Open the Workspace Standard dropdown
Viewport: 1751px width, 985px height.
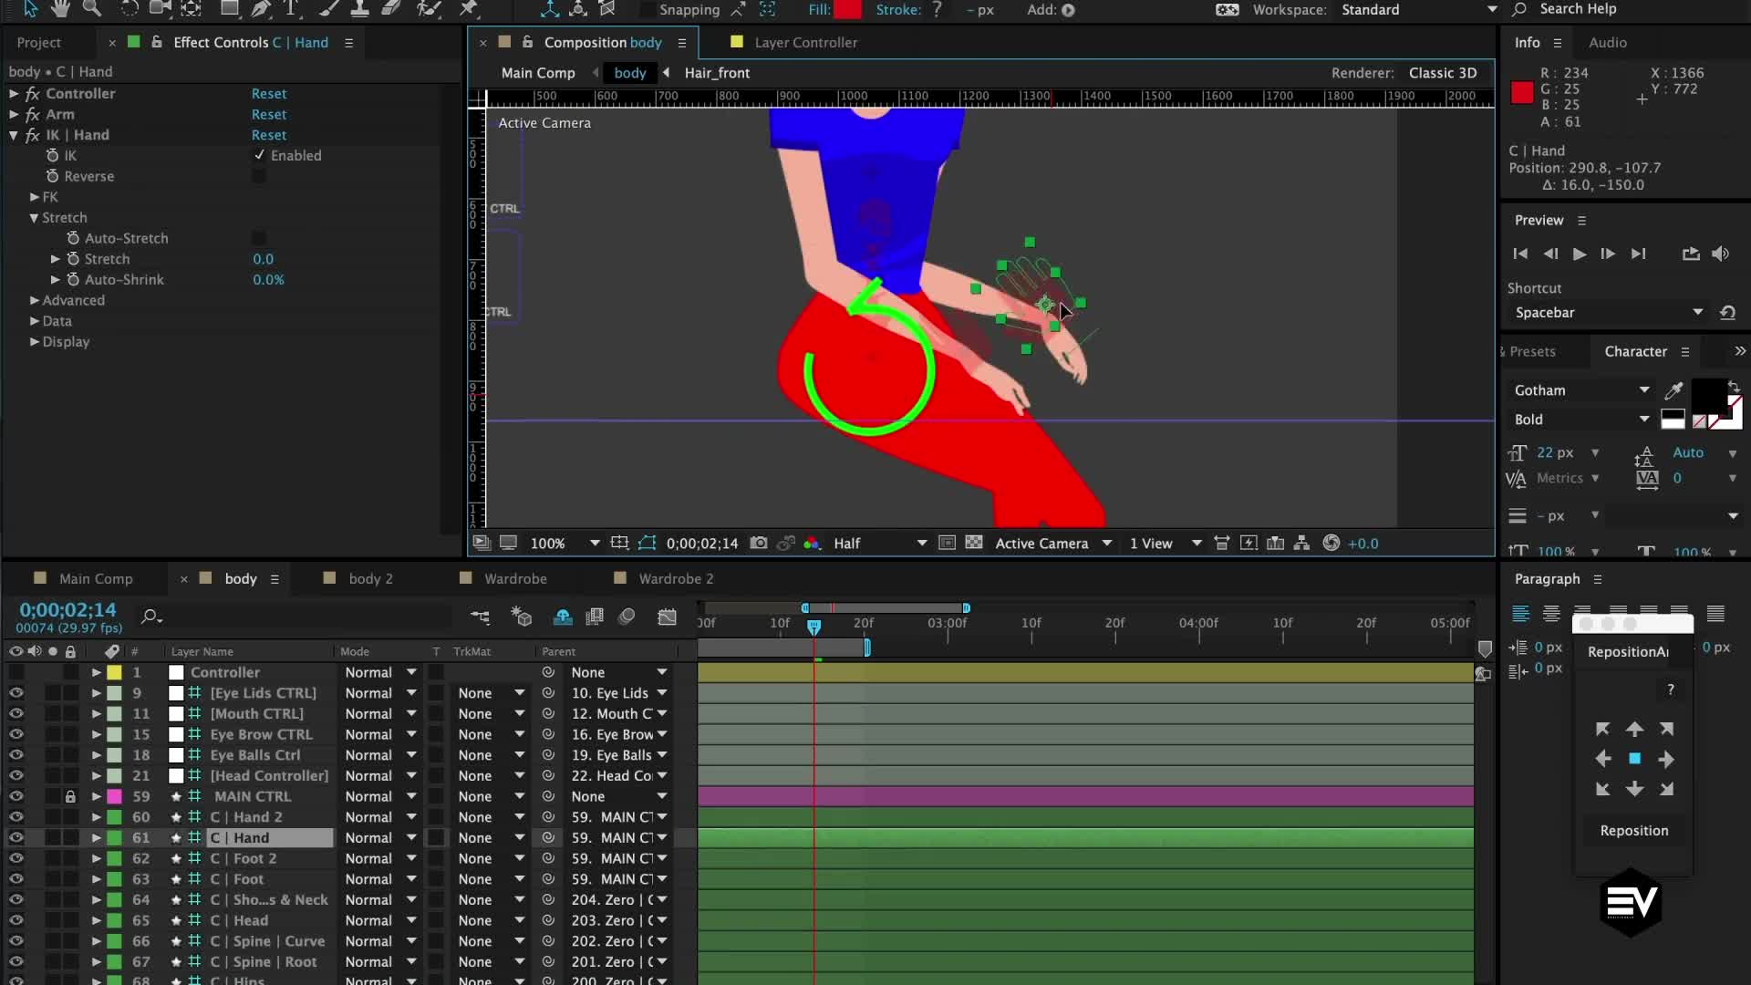click(x=1418, y=9)
